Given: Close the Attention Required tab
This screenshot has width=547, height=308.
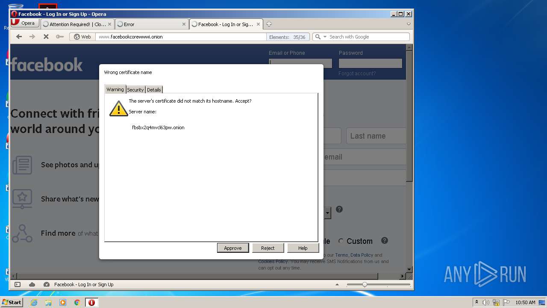Looking at the screenshot, I should point(110,24).
